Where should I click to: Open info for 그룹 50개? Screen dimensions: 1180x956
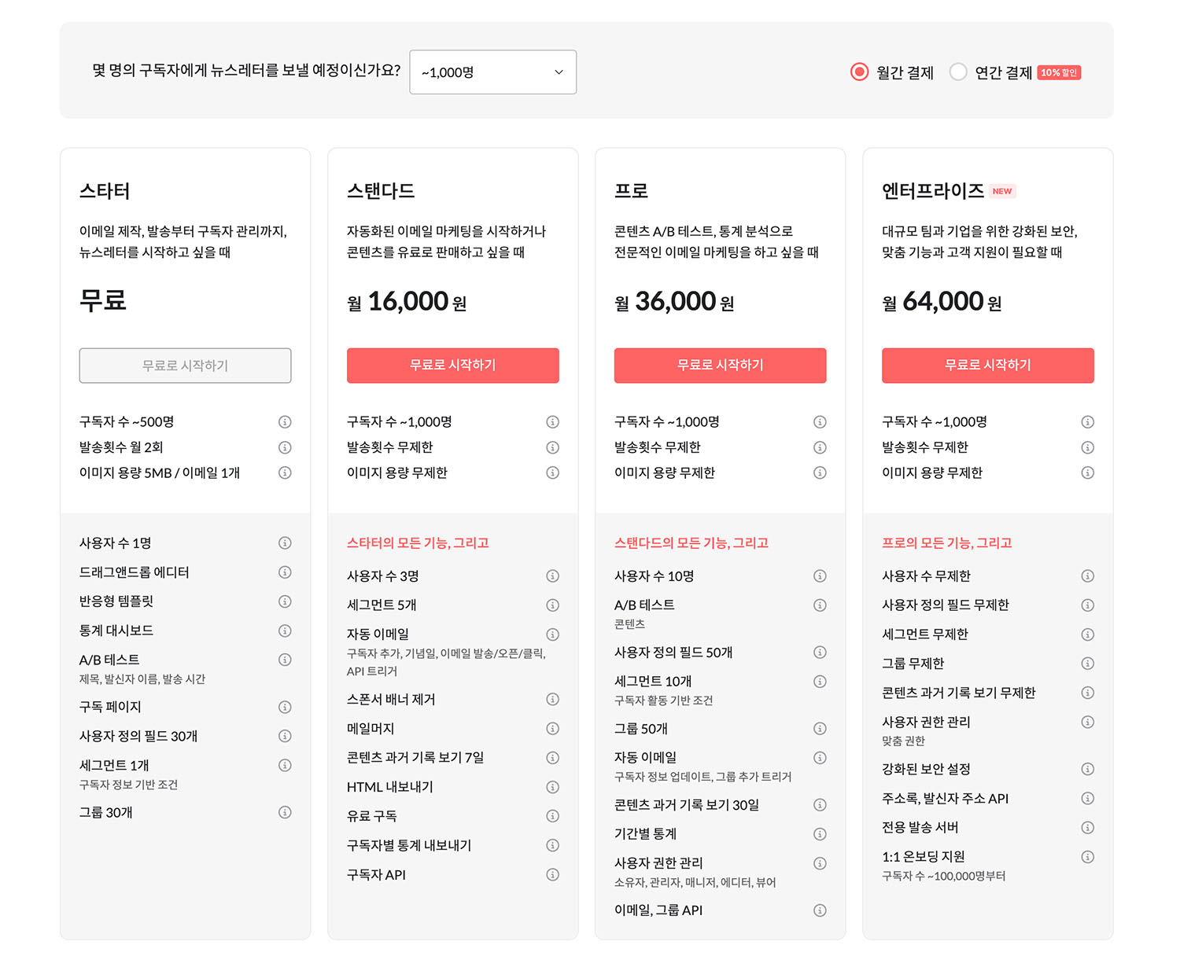(x=820, y=729)
